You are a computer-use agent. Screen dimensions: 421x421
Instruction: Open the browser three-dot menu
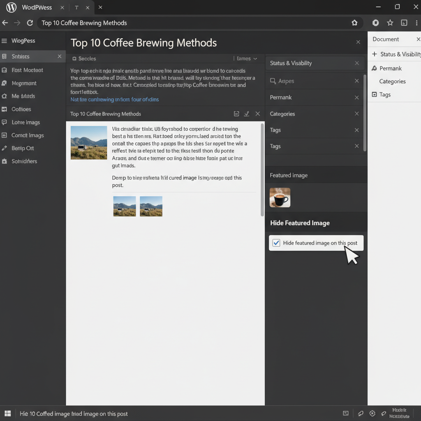tap(416, 23)
